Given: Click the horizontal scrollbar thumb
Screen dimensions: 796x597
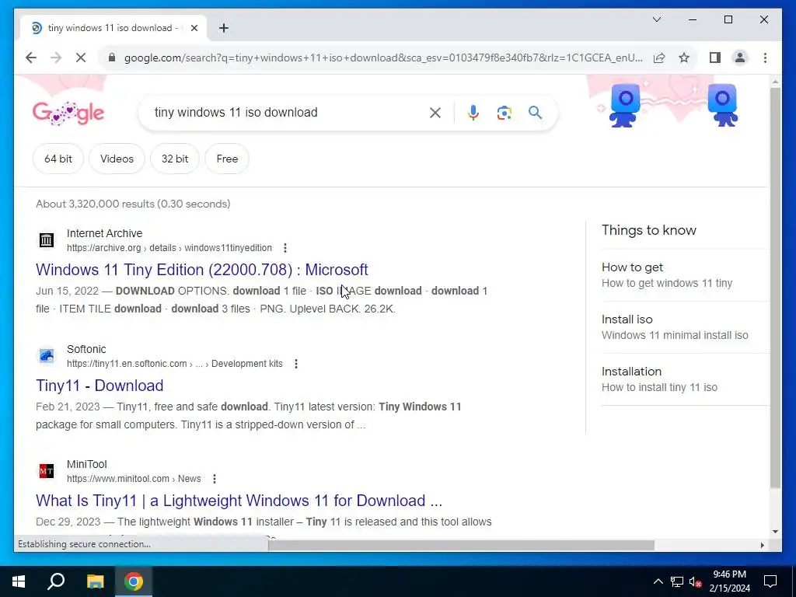Looking at the screenshot, I should point(461,545).
